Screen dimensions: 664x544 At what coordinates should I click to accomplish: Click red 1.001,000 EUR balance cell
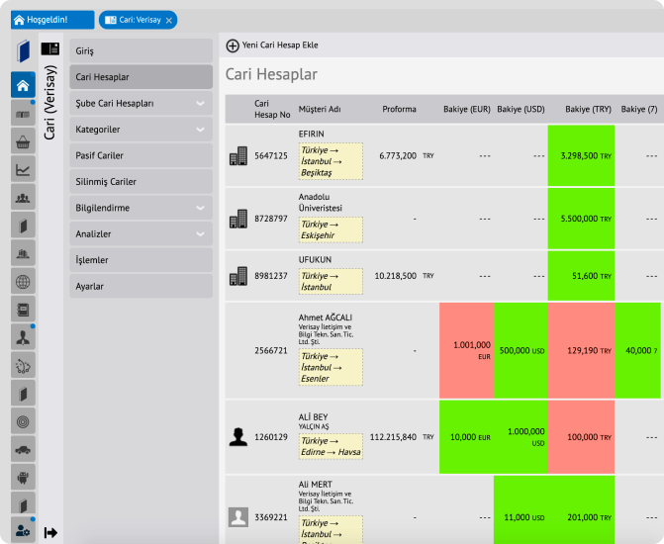pyautogui.click(x=466, y=350)
